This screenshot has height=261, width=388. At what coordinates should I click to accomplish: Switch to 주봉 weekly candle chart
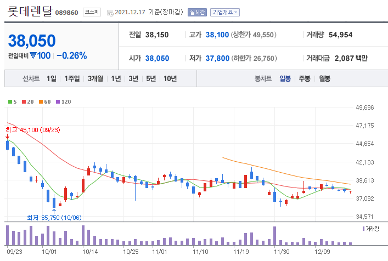click(305, 78)
